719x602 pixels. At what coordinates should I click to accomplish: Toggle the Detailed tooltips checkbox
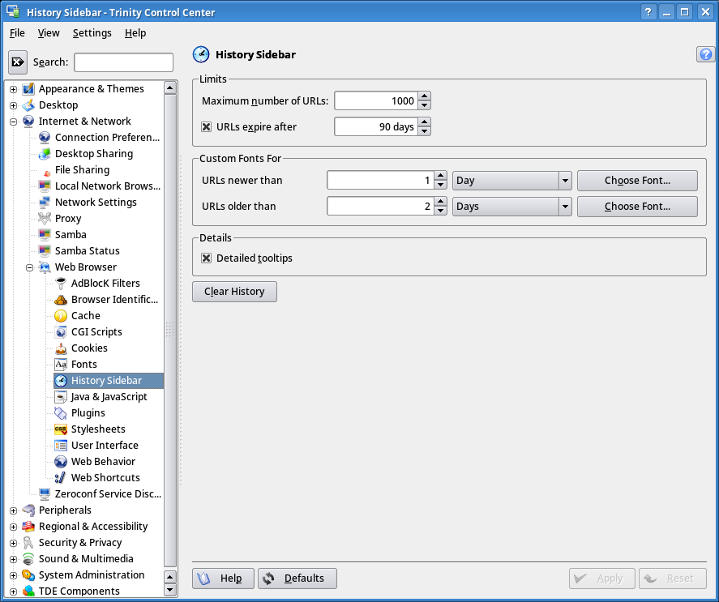click(207, 258)
